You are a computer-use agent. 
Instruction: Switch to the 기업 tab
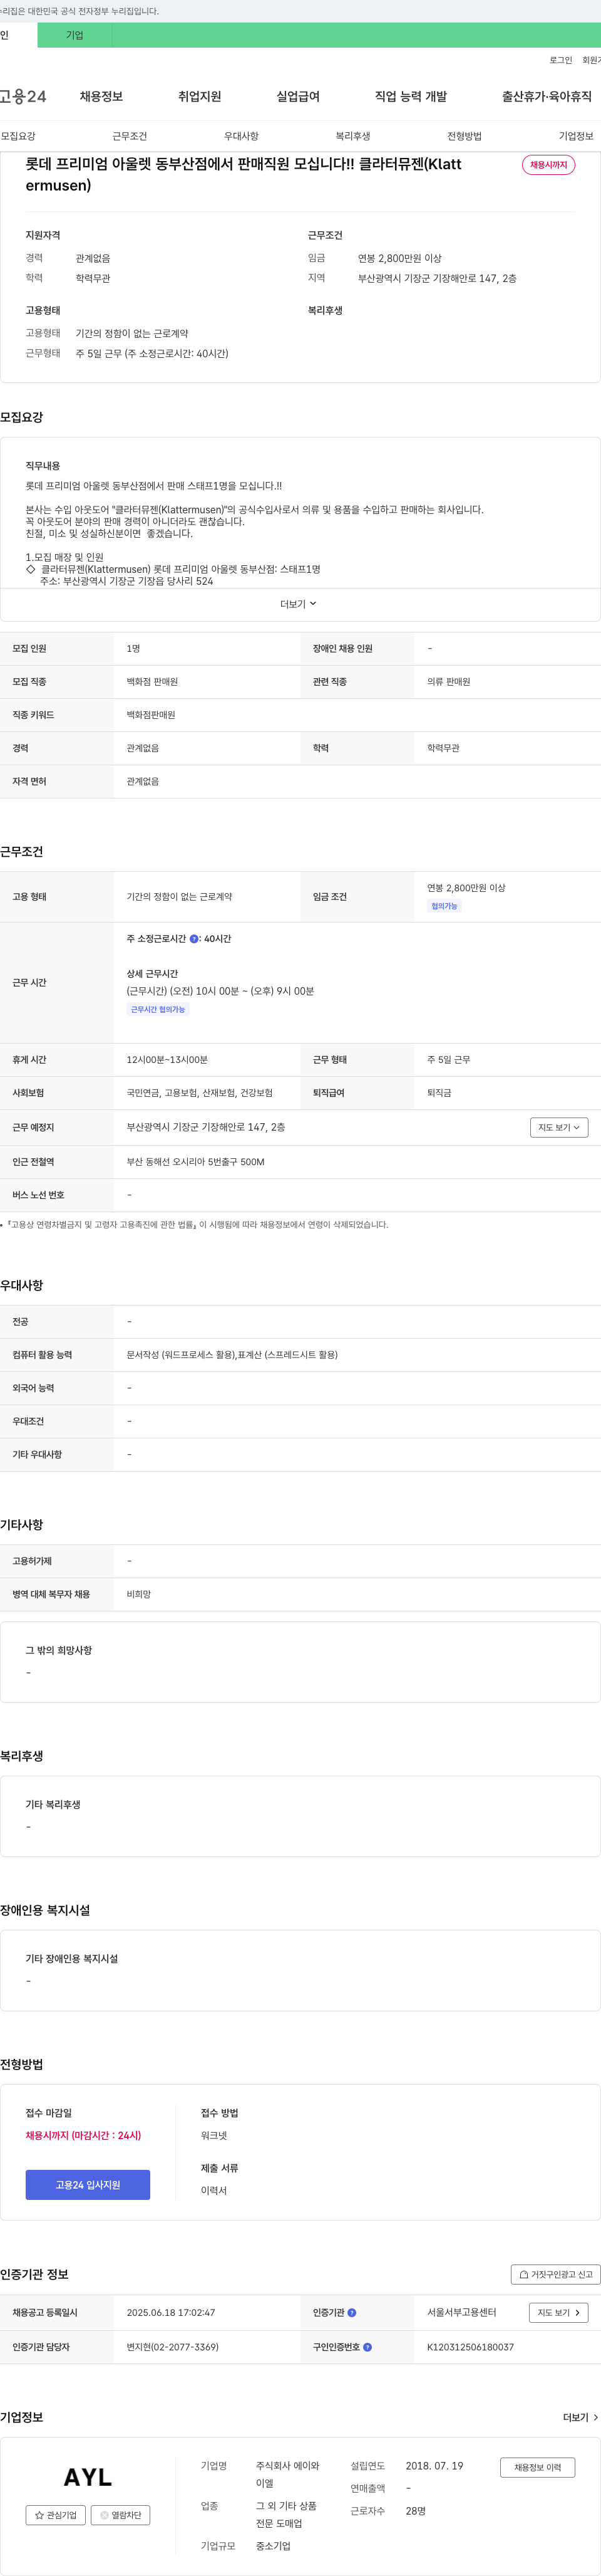75,35
